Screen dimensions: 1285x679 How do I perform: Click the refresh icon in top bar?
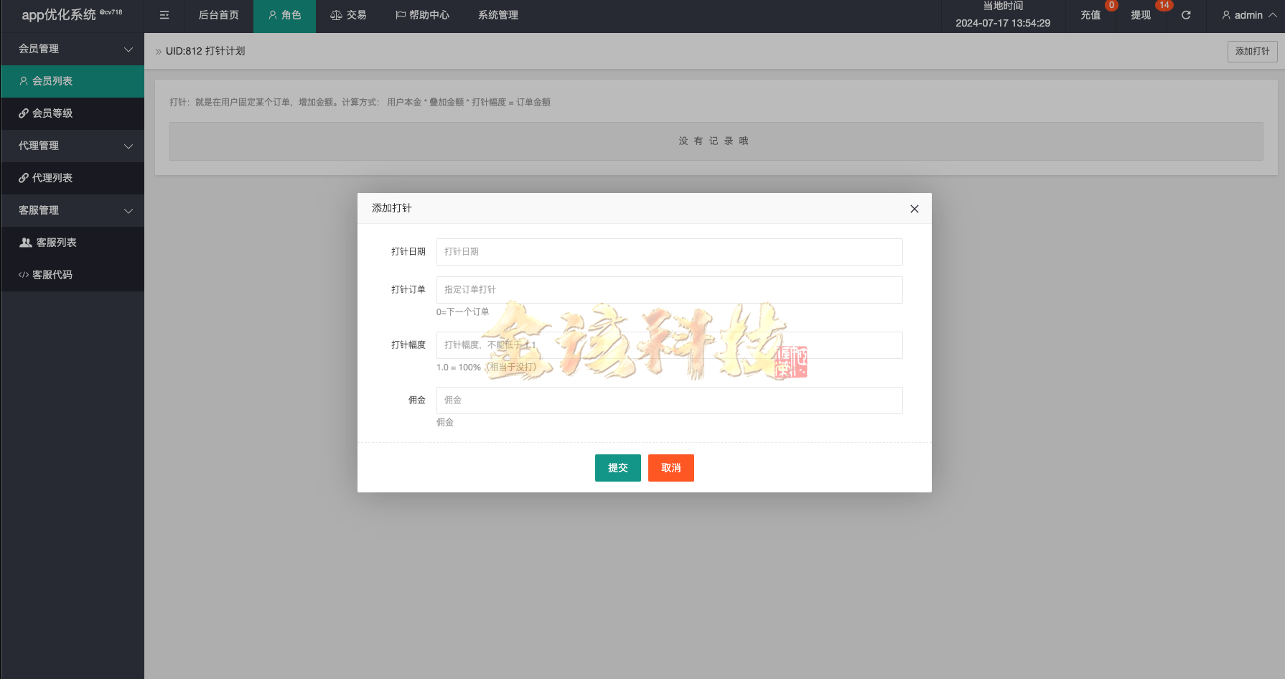[1186, 15]
